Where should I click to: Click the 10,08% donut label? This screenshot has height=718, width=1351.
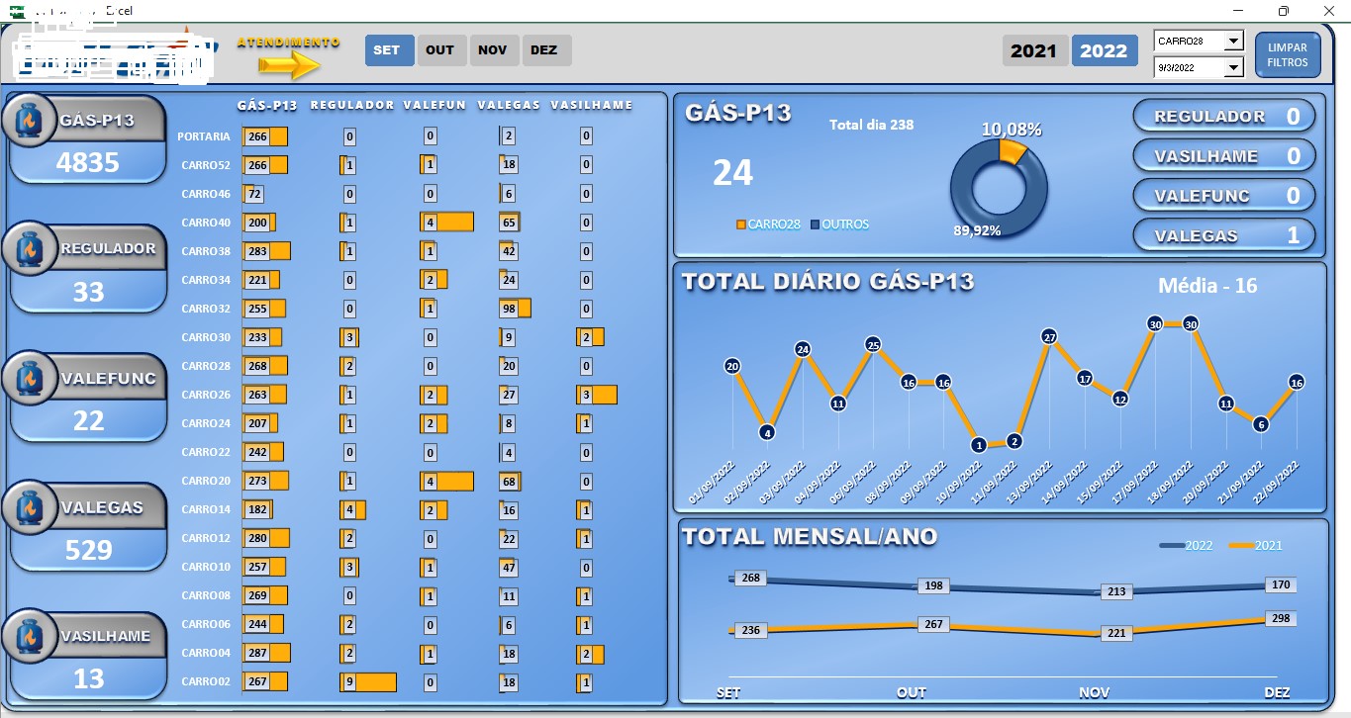point(1012,130)
